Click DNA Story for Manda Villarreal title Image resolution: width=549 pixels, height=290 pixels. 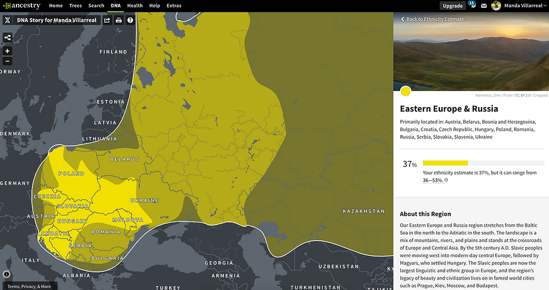tap(57, 20)
